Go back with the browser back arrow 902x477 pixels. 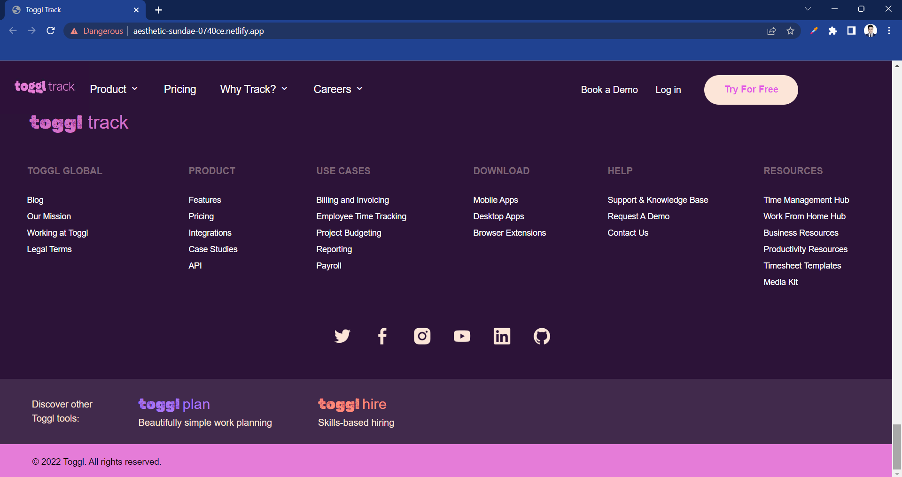[x=13, y=31]
